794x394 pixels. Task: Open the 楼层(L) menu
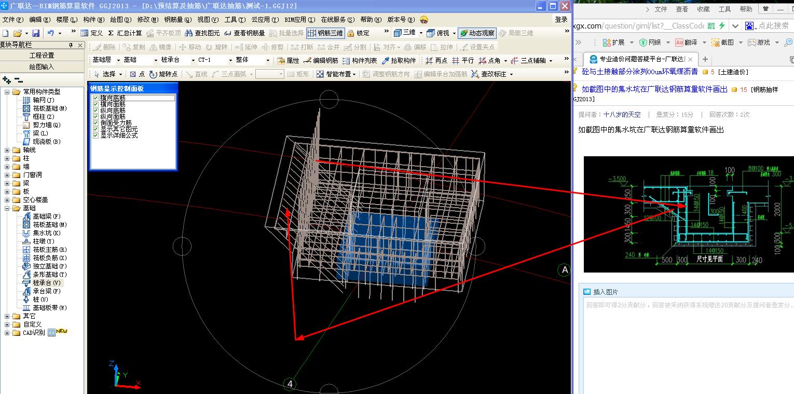66,20
